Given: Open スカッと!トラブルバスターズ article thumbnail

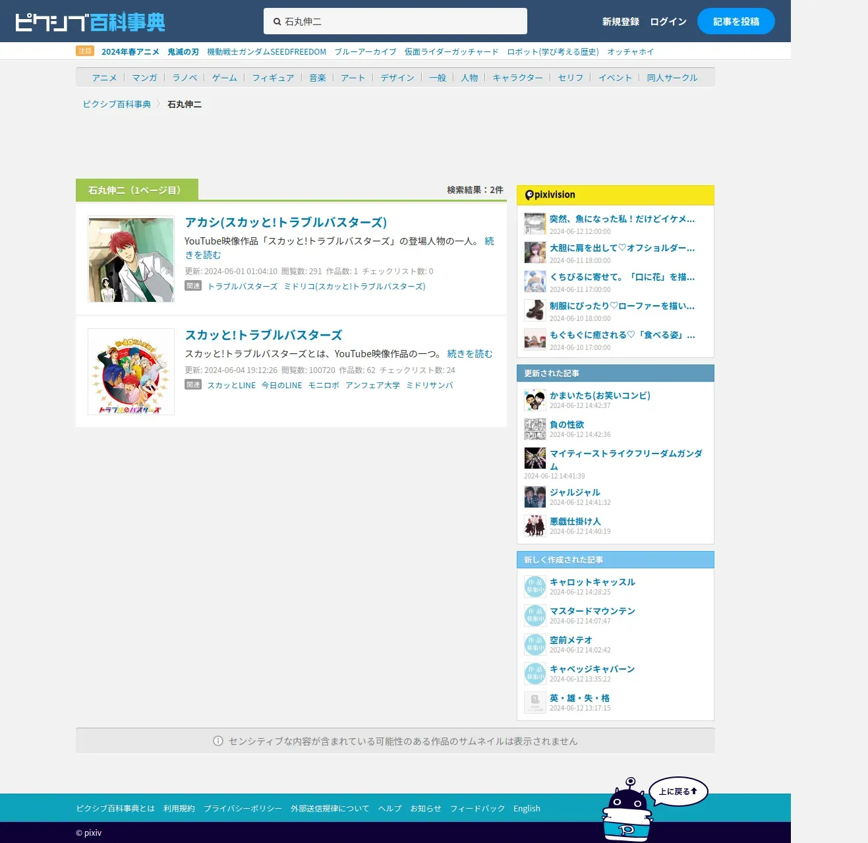Looking at the screenshot, I should tap(131, 372).
